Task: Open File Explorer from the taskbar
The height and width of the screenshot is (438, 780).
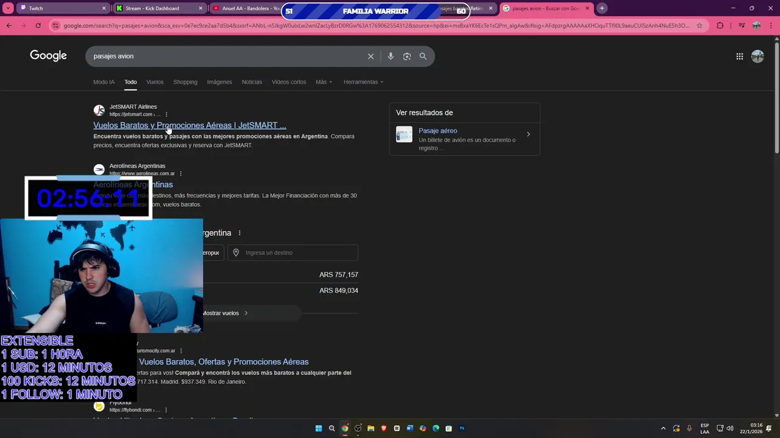Action: [370, 428]
